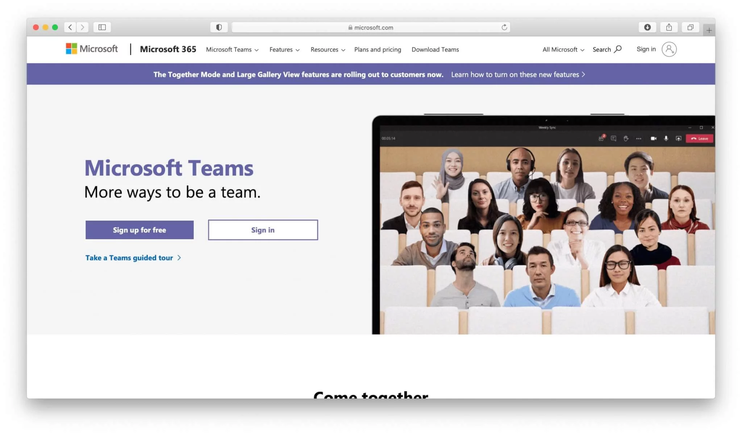Screen dimensions: 742x434
Task: Open the chat panel in the Teams meeting
Action: tap(613, 138)
